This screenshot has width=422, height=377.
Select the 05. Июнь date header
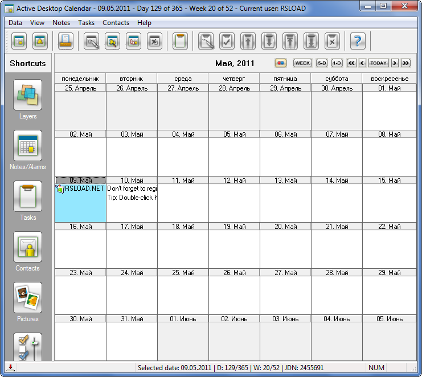390,319
